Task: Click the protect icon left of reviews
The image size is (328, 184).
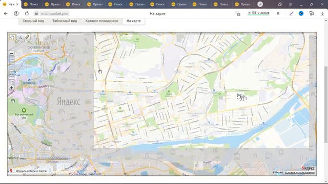Action: pyautogui.click(x=238, y=14)
